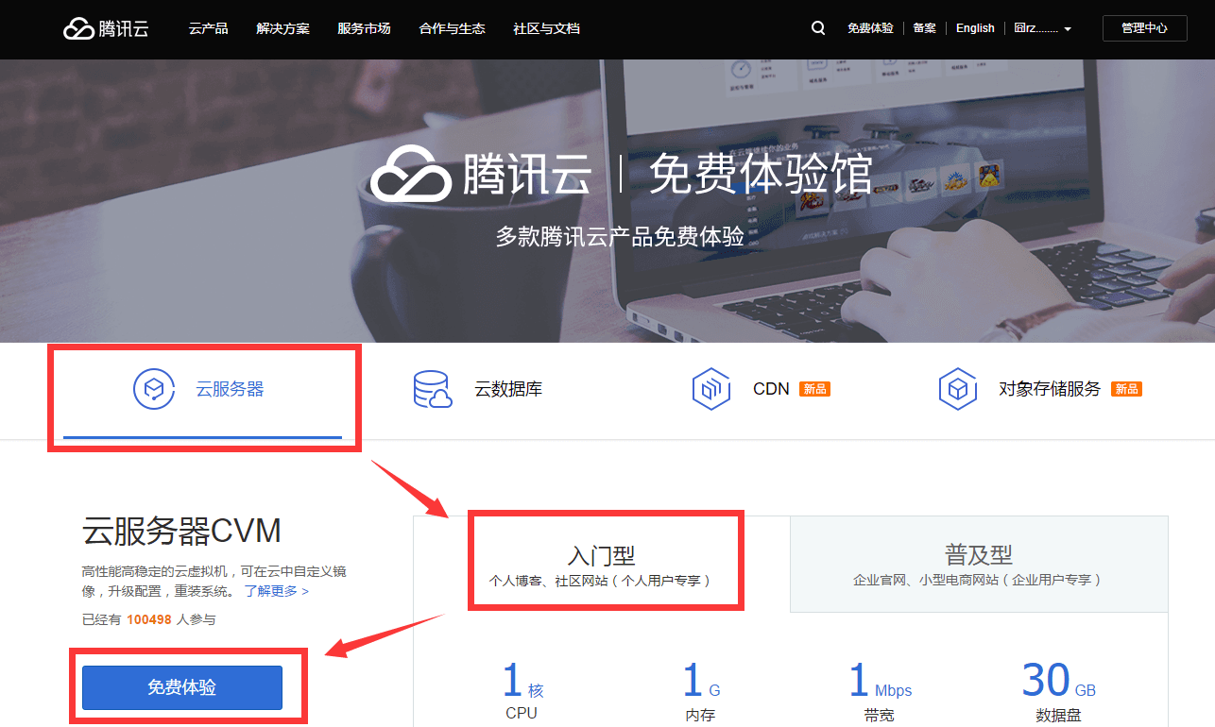Screen dimensions: 1215x727
Task: Select the CDN hexagon icon
Action: click(711, 389)
